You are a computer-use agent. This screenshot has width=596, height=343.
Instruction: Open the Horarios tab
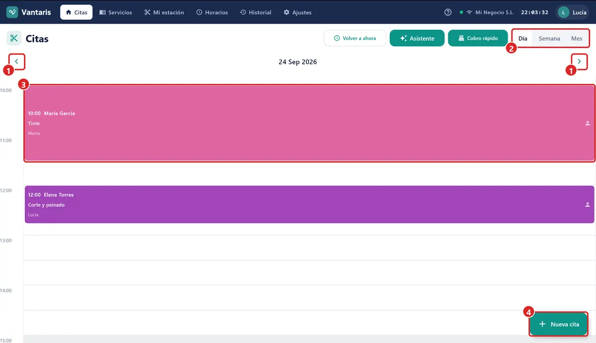[x=212, y=12]
